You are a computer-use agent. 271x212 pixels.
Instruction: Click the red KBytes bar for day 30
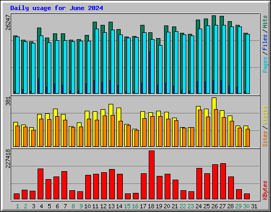coord(247,197)
